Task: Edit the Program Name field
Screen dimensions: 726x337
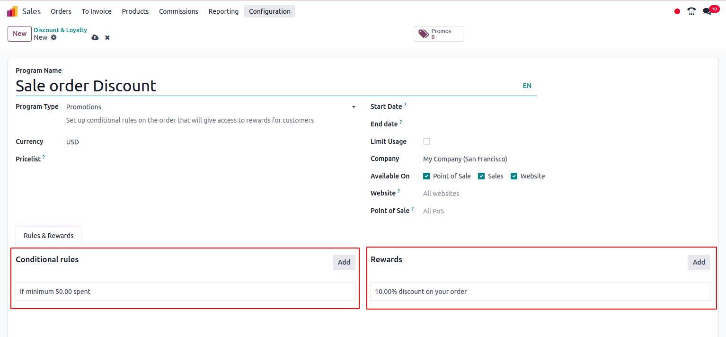Action: coord(267,86)
